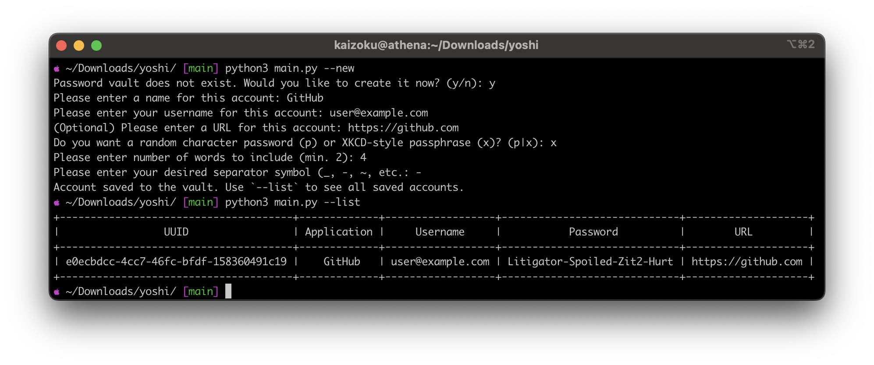Screen dimensions: 874x365
Task: Select the Litigator-Spoiled-Zit2-Hurt password cell
Action: tap(590, 262)
